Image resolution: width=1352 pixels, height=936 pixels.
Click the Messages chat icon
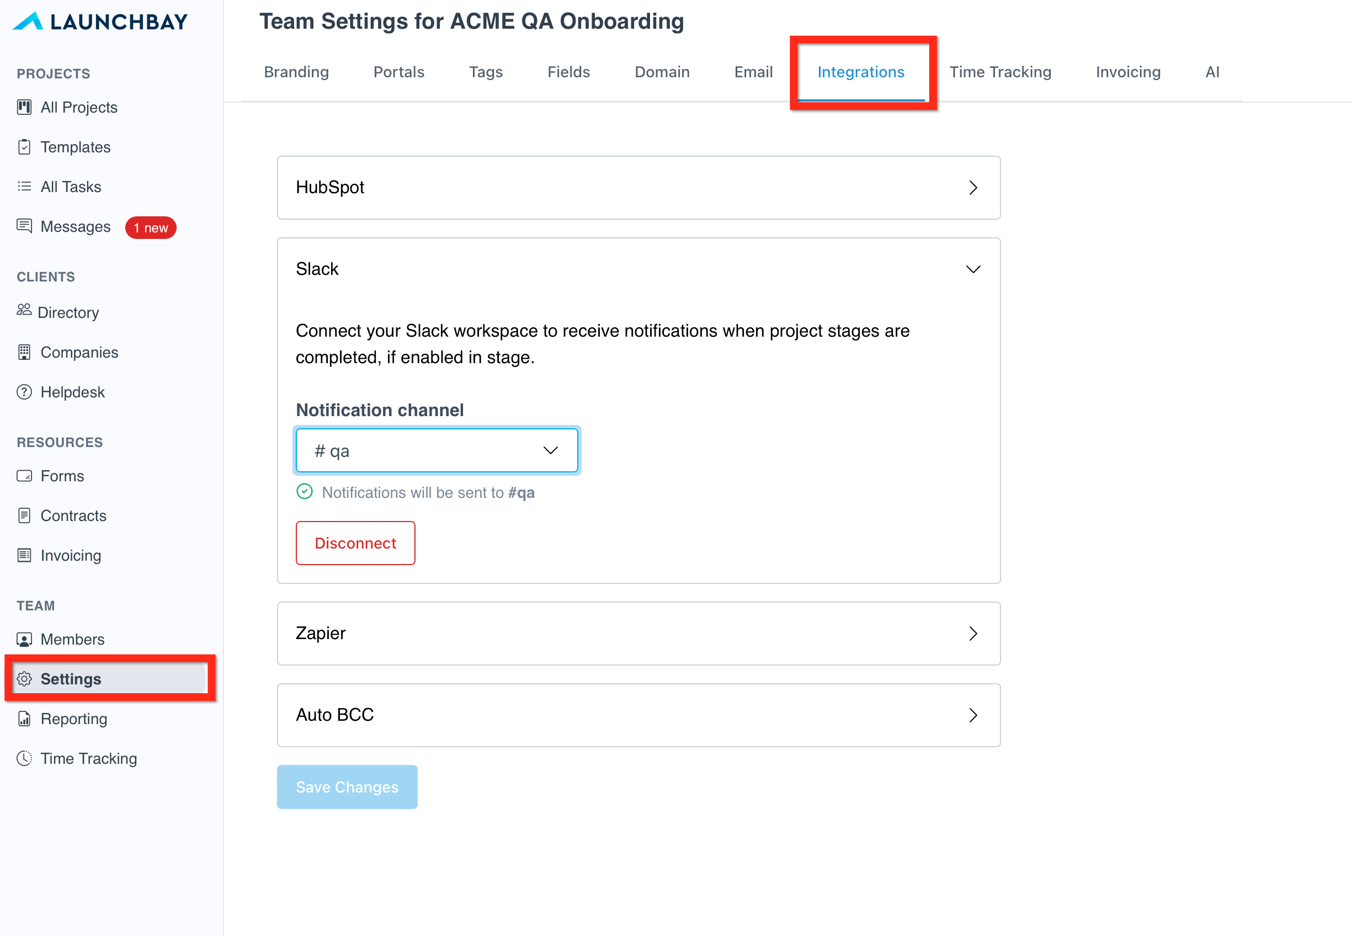[x=24, y=226]
